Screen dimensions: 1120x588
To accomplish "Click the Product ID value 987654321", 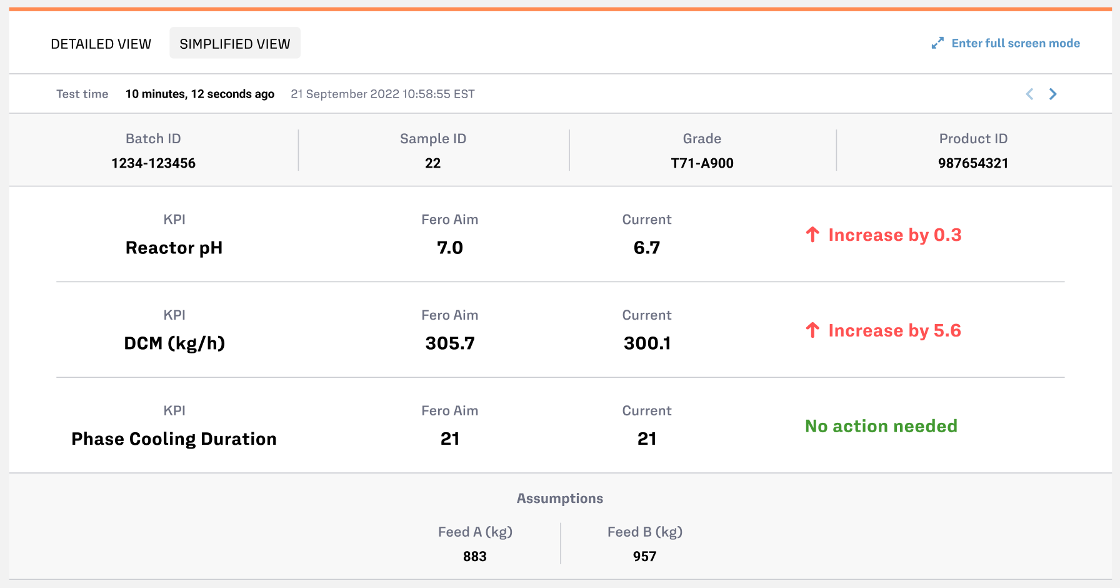I will coord(973,163).
